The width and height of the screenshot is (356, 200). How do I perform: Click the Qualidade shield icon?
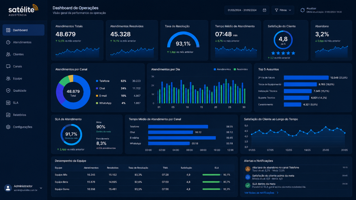pyautogui.click(x=8, y=91)
